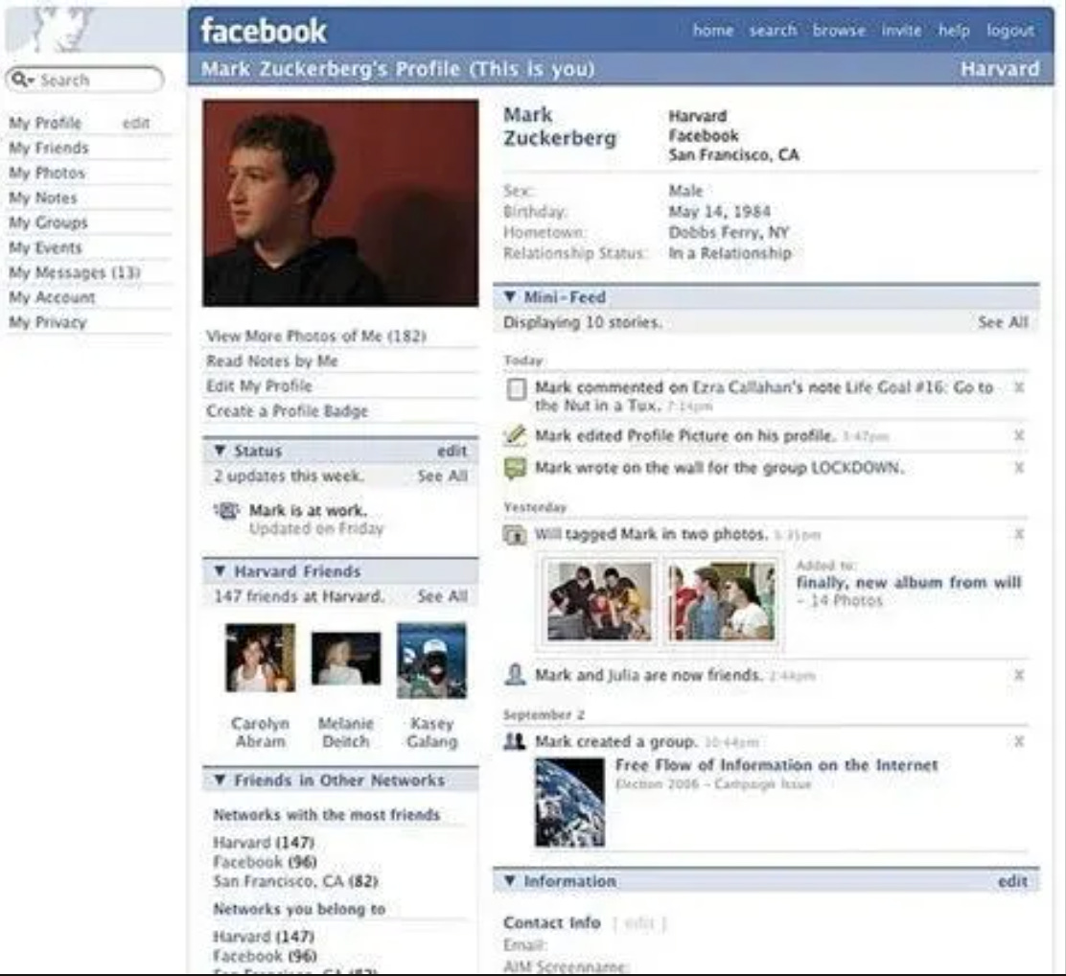Click logout in the top navigation
The width and height of the screenshot is (1066, 976).
coord(1010,31)
